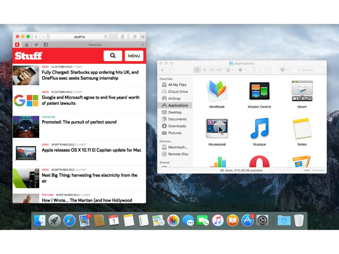The width and height of the screenshot is (339, 254).
Task: Select Downloads in the Finder sidebar
Action: pyautogui.click(x=177, y=126)
